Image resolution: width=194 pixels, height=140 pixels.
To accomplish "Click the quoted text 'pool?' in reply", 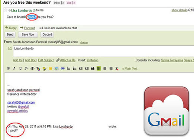I will pyautogui.click(x=14, y=130).
